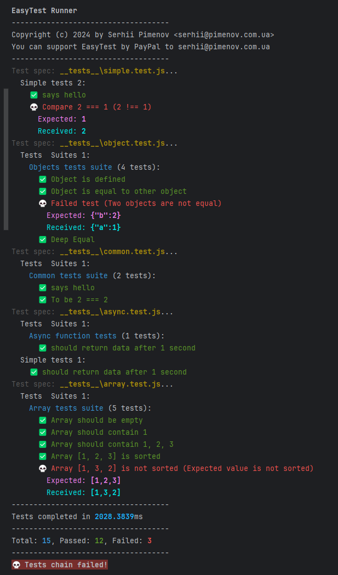Click green check beside Array [1, 2, 3] is sorted
Screen dimensions: 338x575
[43, 457]
